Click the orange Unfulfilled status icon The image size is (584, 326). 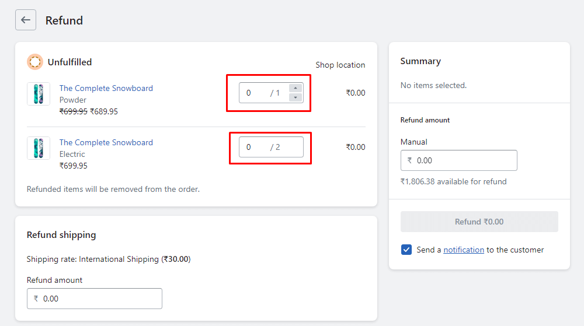pos(35,62)
